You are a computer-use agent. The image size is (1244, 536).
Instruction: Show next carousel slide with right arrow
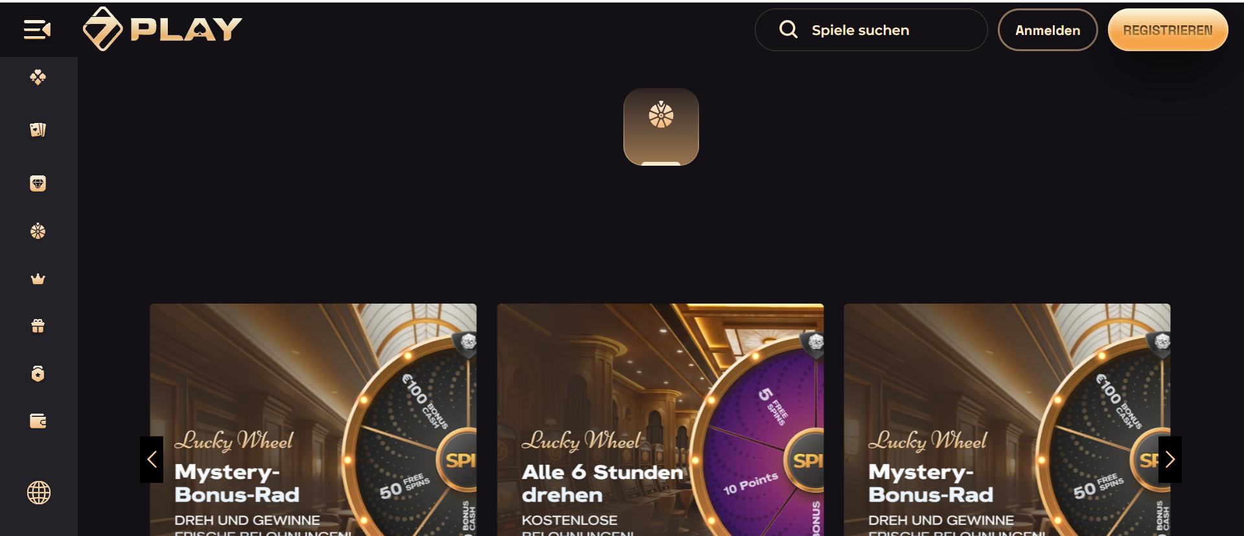coord(1169,460)
